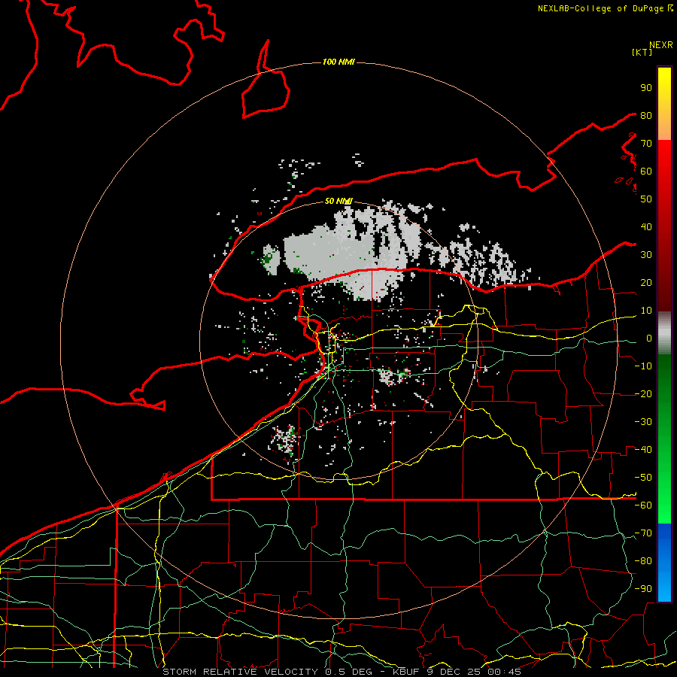Click the Storm Relative Velocity caption text
The image size is (677, 677).
(x=342, y=672)
